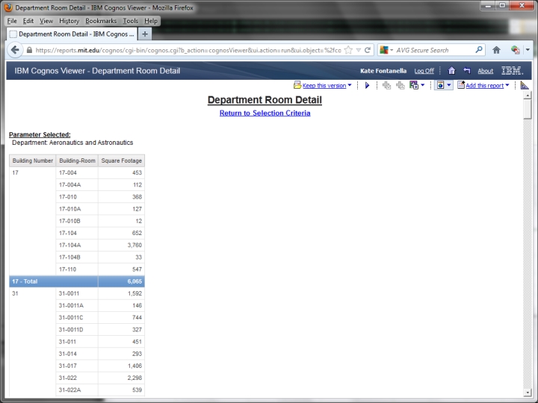The image size is (538, 403).
Task: Click the About link
Action: point(485,71)
